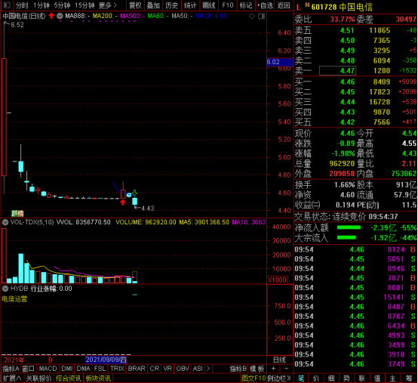Toggle the side panel icon in the chart header
The image size is (418, 383).
(x=262, y=17)
